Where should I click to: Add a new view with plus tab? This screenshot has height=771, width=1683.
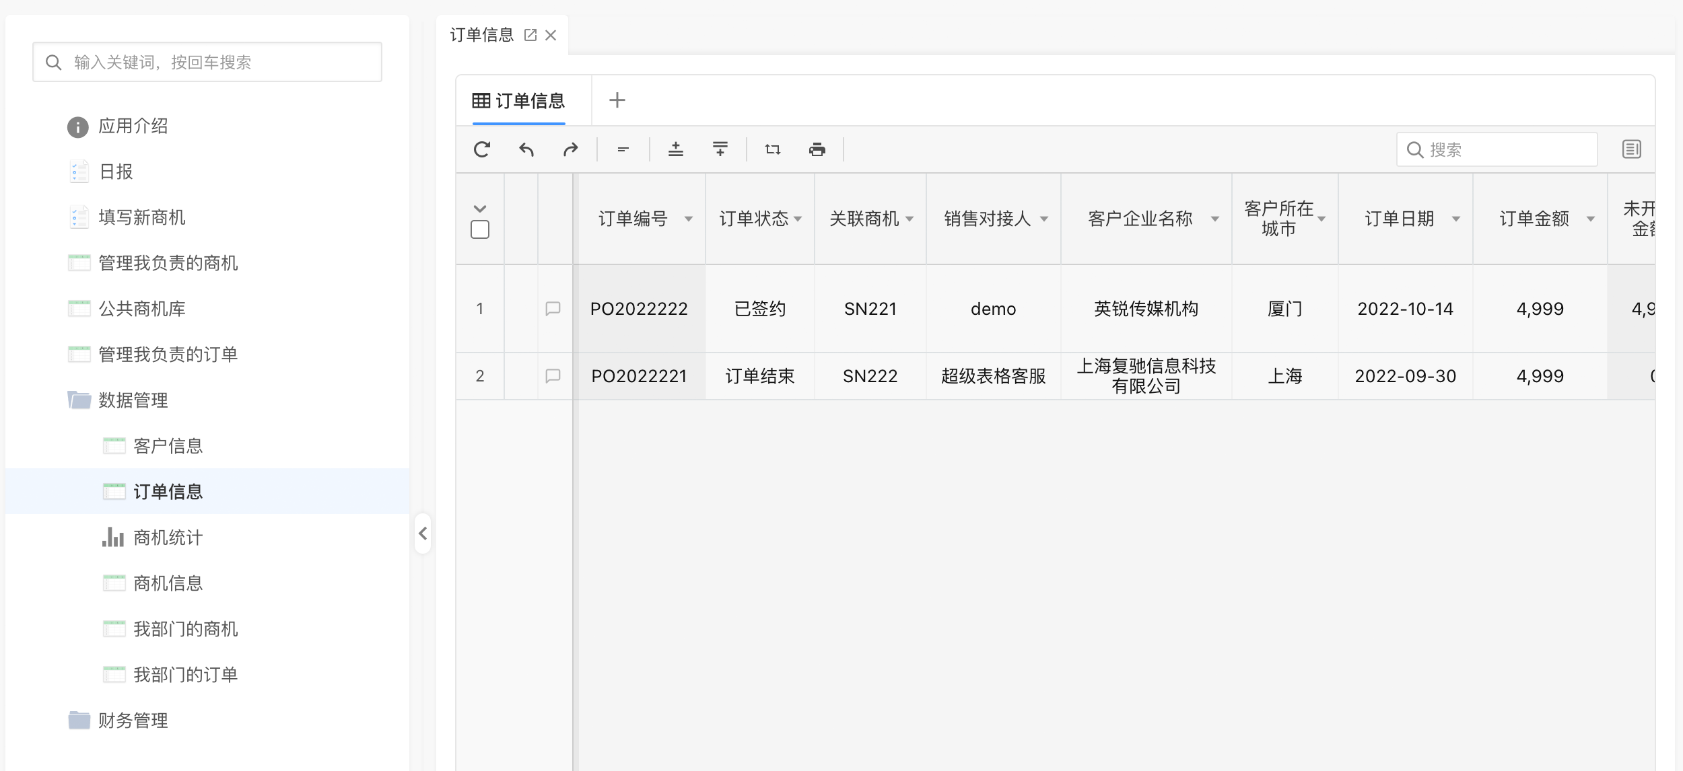(x=617, y=101)
